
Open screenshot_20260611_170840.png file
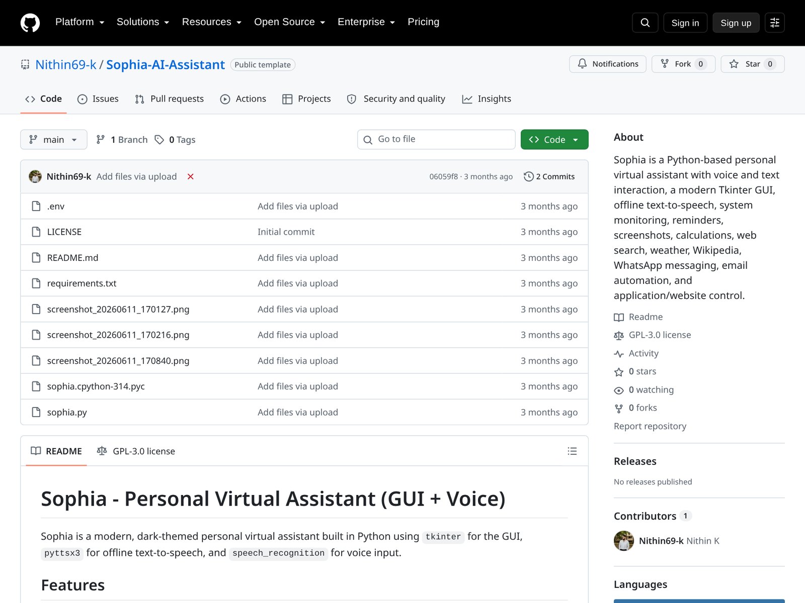118,361
